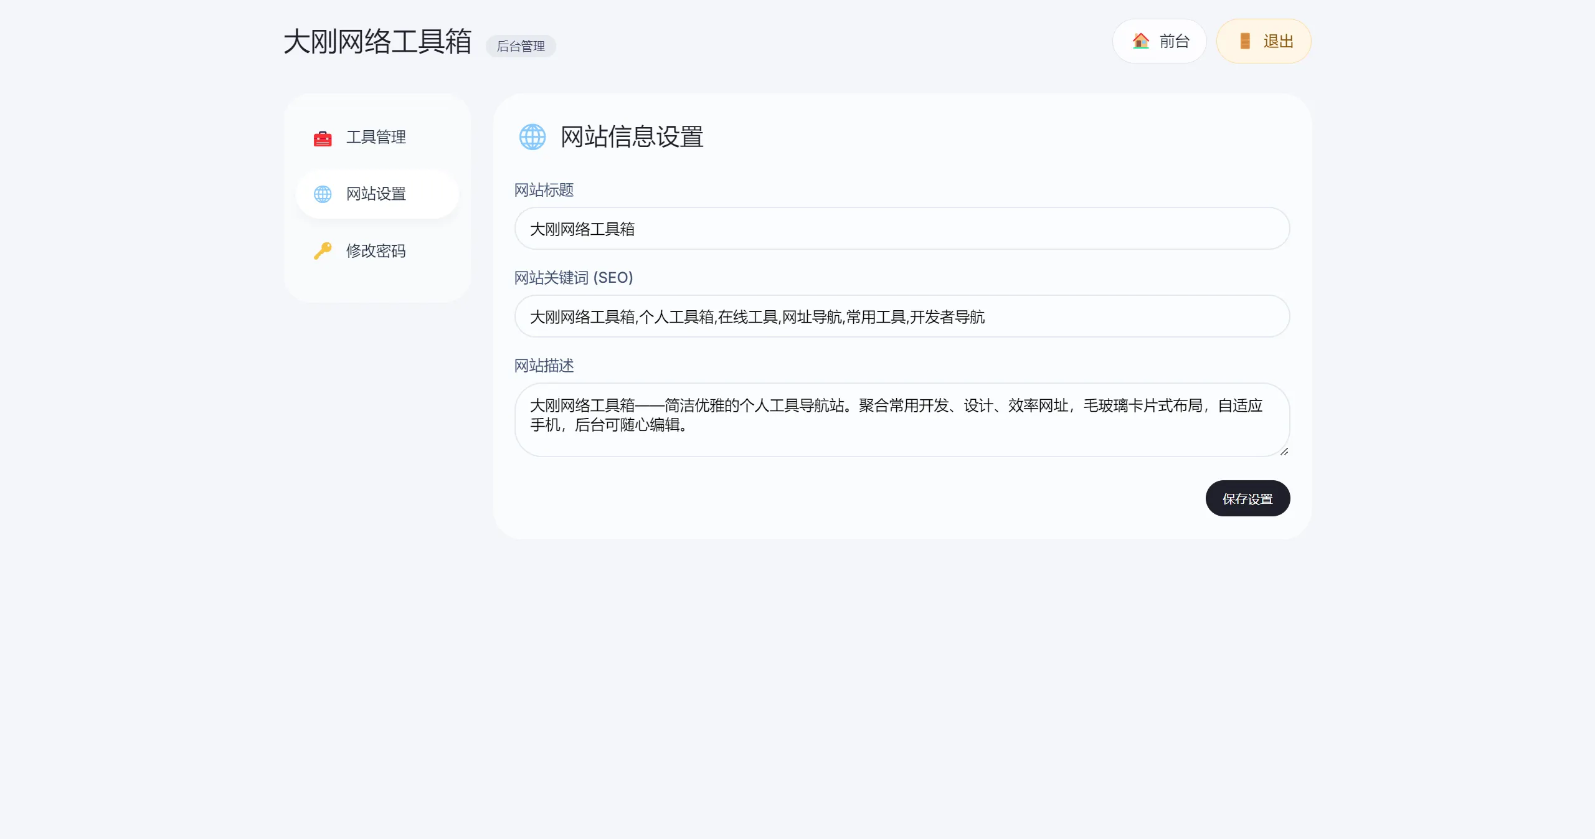
Task: Focus the 网站关键词 (SEO) input field
Action: click(x=902, y=316)
